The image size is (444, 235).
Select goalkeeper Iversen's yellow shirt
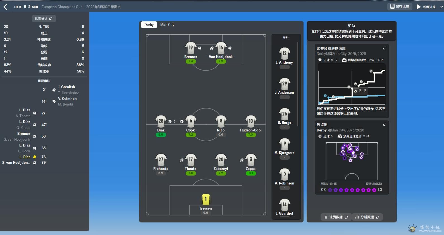point(206,199)
